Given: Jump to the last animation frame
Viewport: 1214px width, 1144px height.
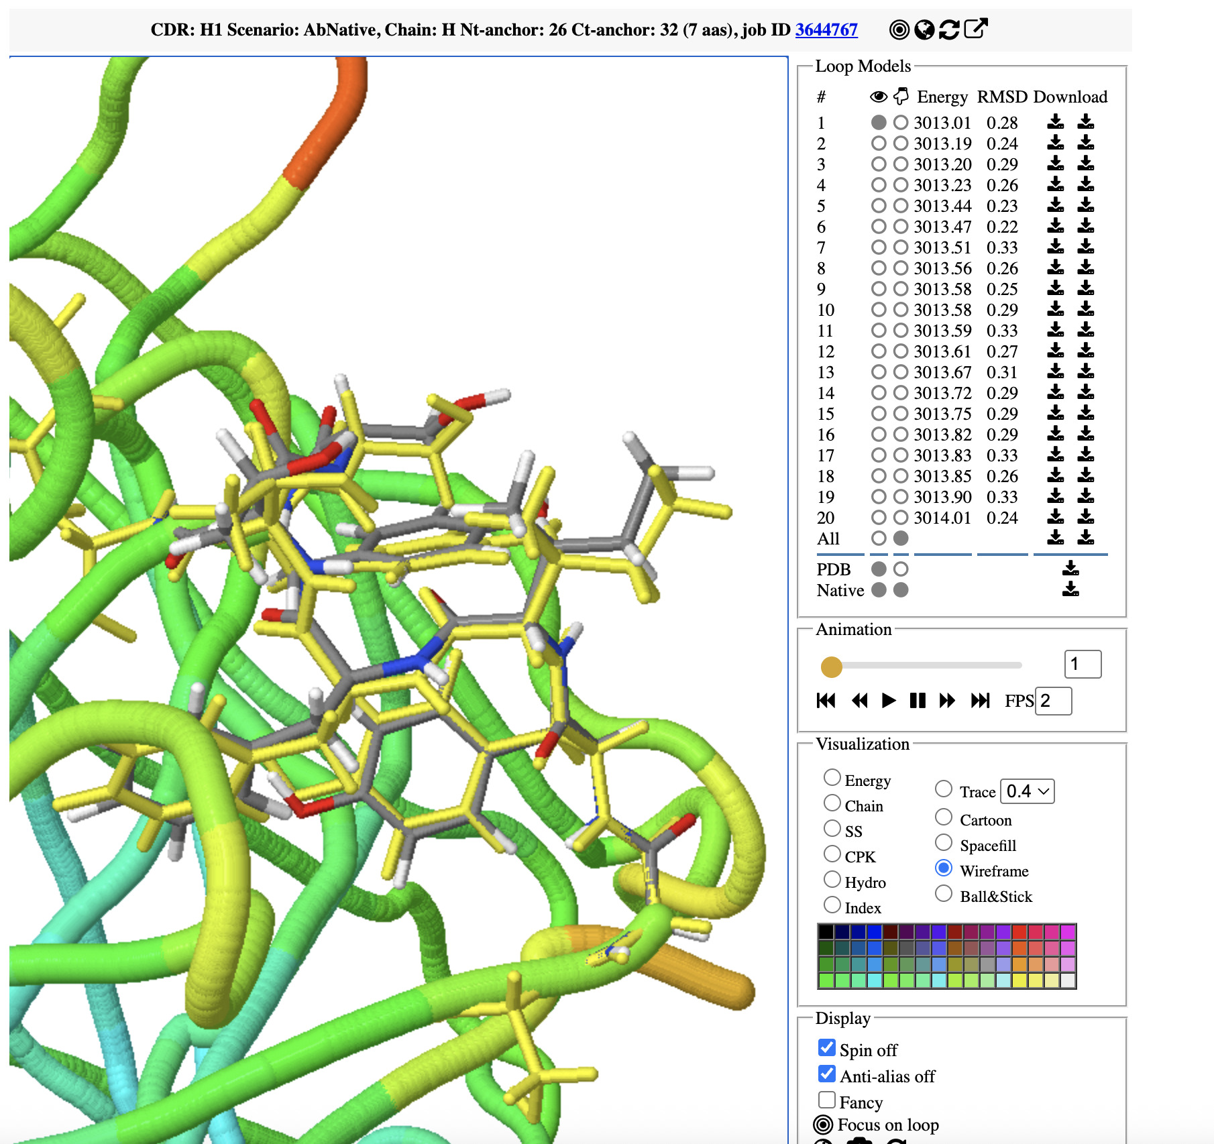Looking at the screenshot, I should (980, 701).
